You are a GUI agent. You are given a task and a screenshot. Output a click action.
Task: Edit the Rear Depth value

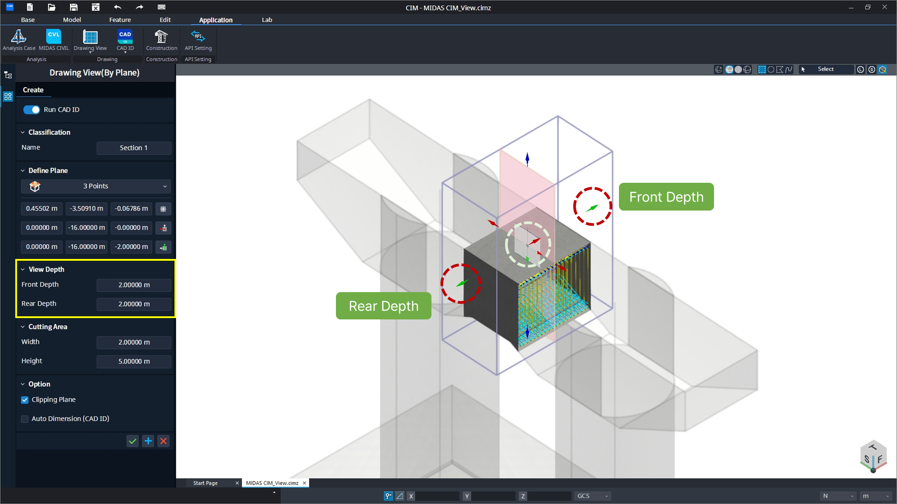pyautogui.click(x=134, y=304)
